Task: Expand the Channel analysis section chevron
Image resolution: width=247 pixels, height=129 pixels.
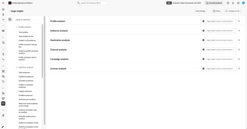Action: 239,50
